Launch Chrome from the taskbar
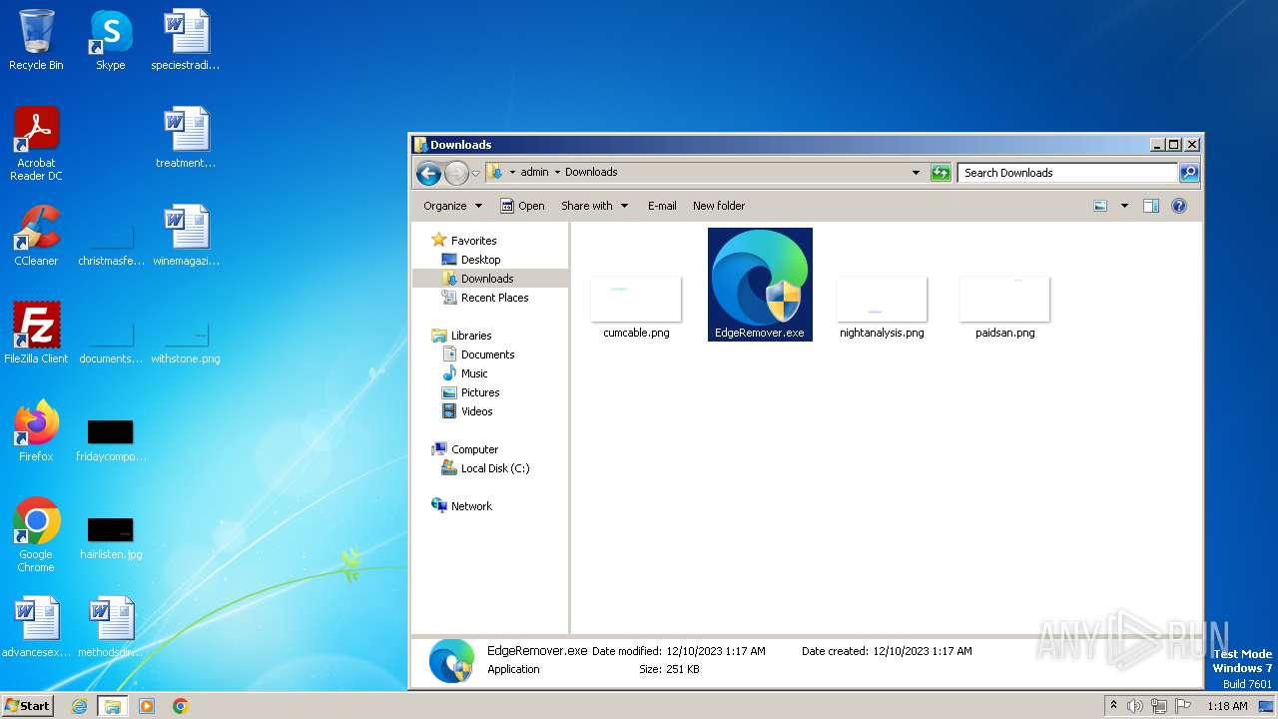Viewport: 1278px width, 719px height. click(180, 706)
